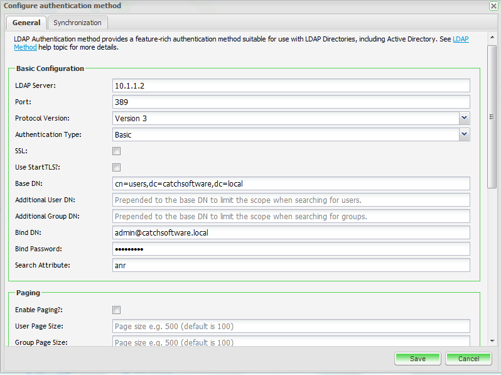Viewport: 501px width, 375px height.
Task: Click the Port number field
Action: tap(291, 102)
